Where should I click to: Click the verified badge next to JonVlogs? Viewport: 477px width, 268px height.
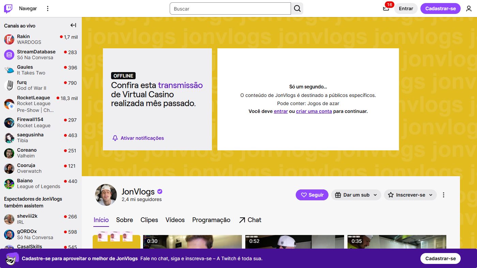[x=160, y=192]
